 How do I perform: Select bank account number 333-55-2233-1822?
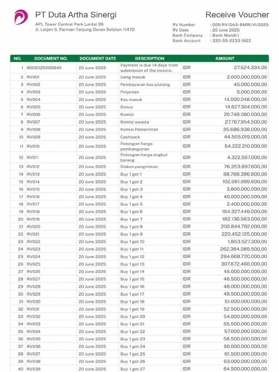point(231,41)
